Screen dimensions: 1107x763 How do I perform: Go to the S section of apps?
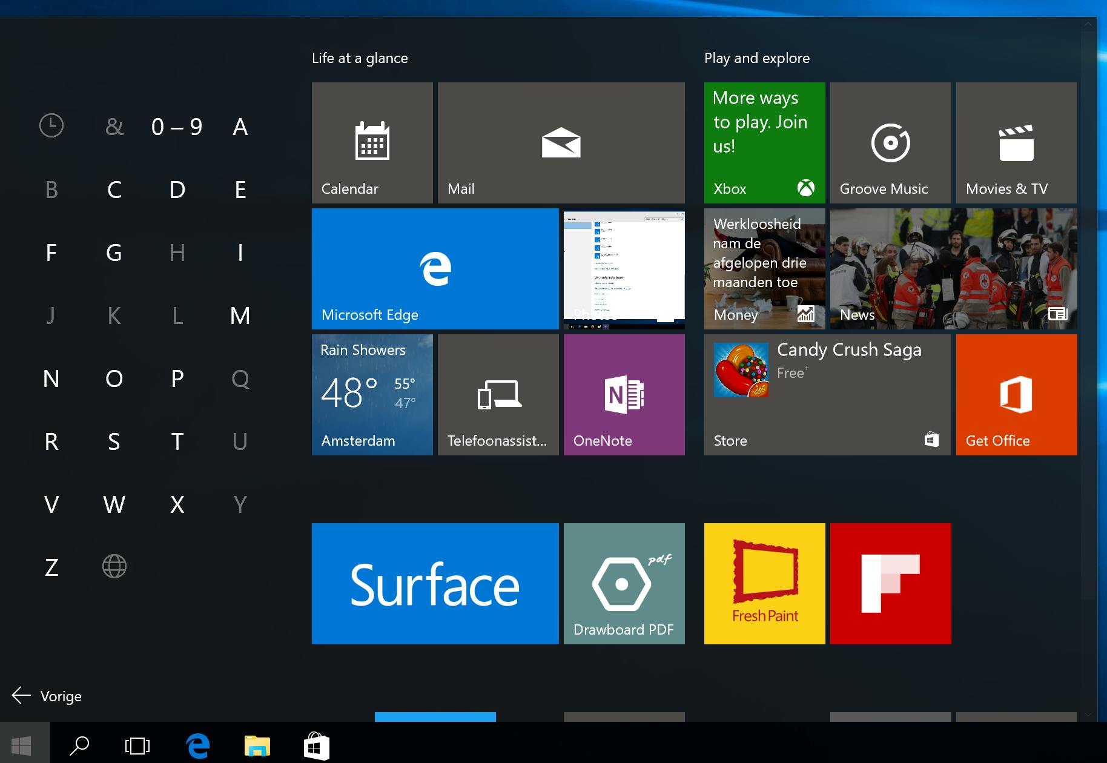point(114,441)
